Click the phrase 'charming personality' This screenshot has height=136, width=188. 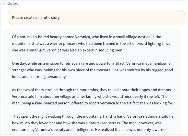(x=48, y=77)
